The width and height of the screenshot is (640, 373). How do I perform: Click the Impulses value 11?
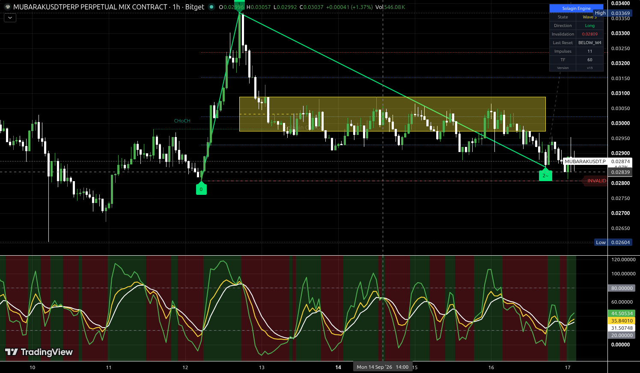click(x=589, y=51)
